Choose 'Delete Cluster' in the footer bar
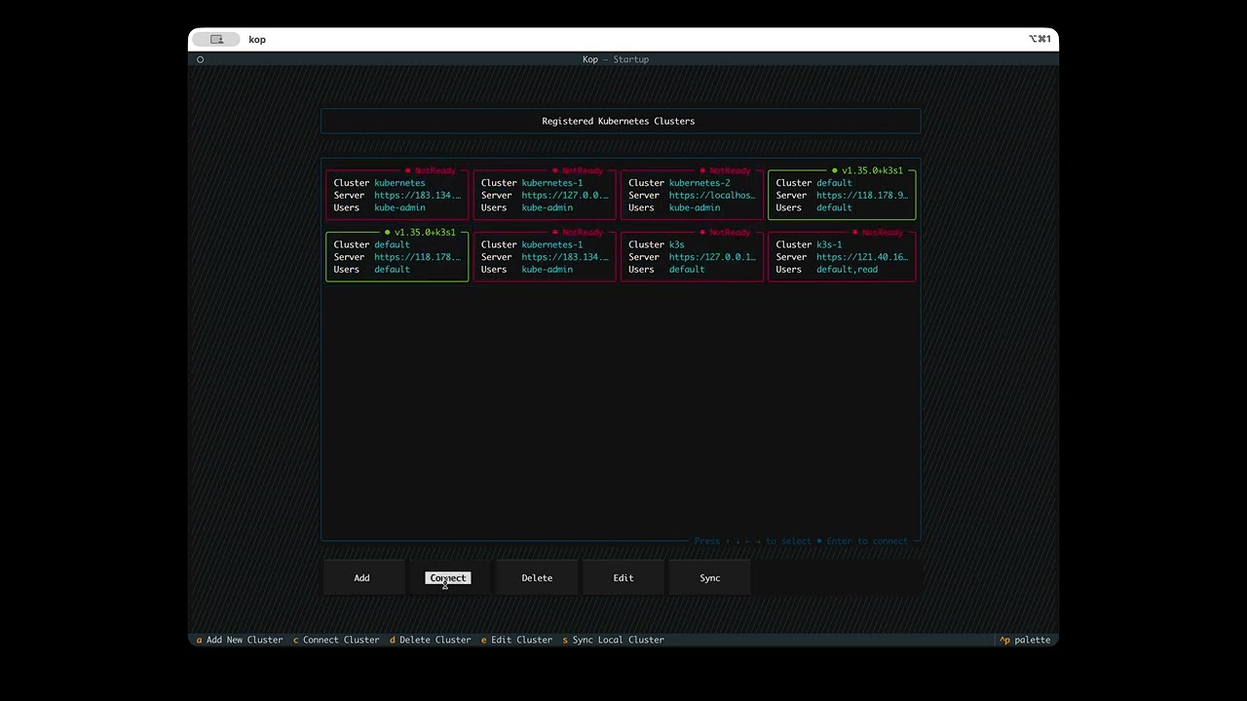The width and height of the screenshot is (1247, 701). point(430,640)
